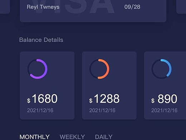Open the $890 balance card
The height and width of the screenshot is (140, 186).
[x=165, y=85]
